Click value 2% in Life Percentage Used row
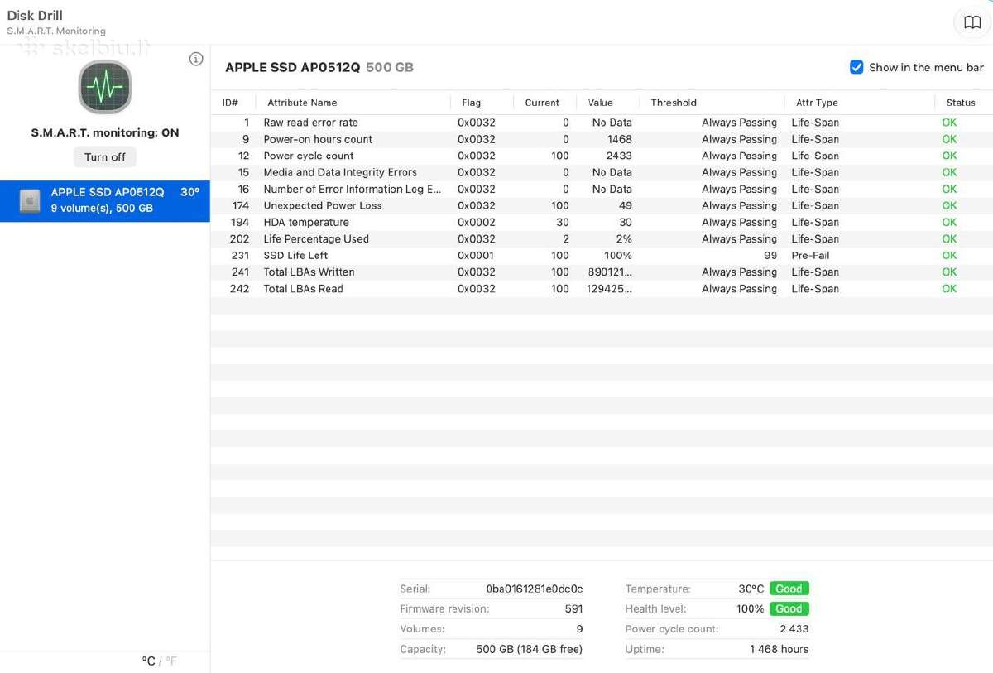993x673 pixels. (x=624, y=238)
